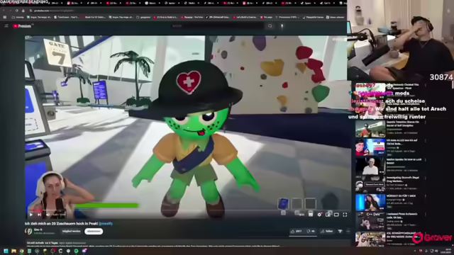Click the white subscribe button
This screenshot has width=454, height=255.
pyautogui.click(x=94, y=232)
